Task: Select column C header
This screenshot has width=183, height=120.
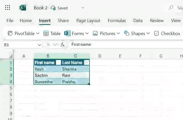Action: point(76,56)
